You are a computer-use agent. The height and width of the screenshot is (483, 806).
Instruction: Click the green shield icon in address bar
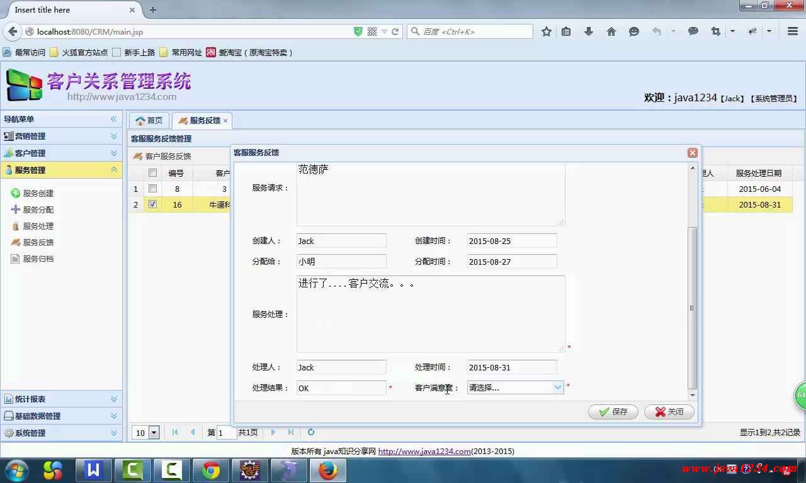tap(358, 31)
